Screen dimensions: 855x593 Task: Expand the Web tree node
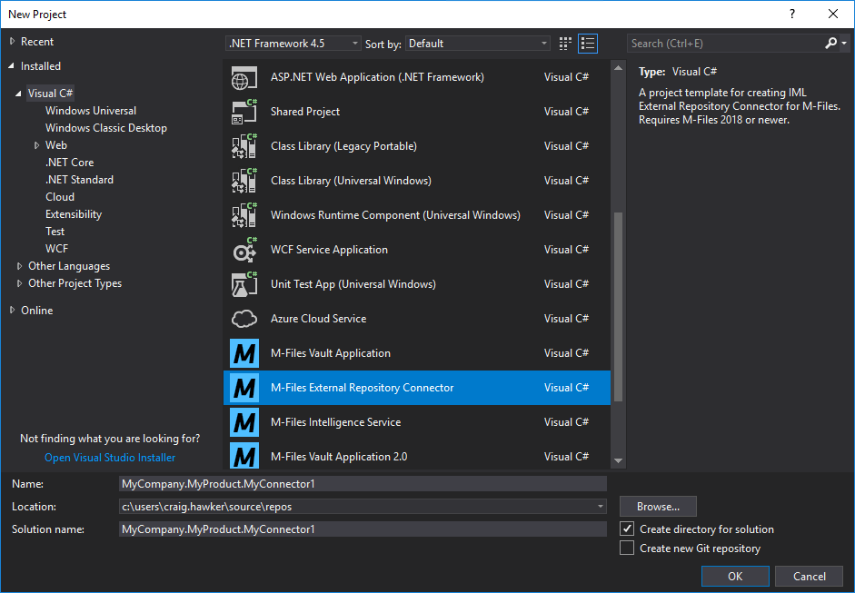37,144
